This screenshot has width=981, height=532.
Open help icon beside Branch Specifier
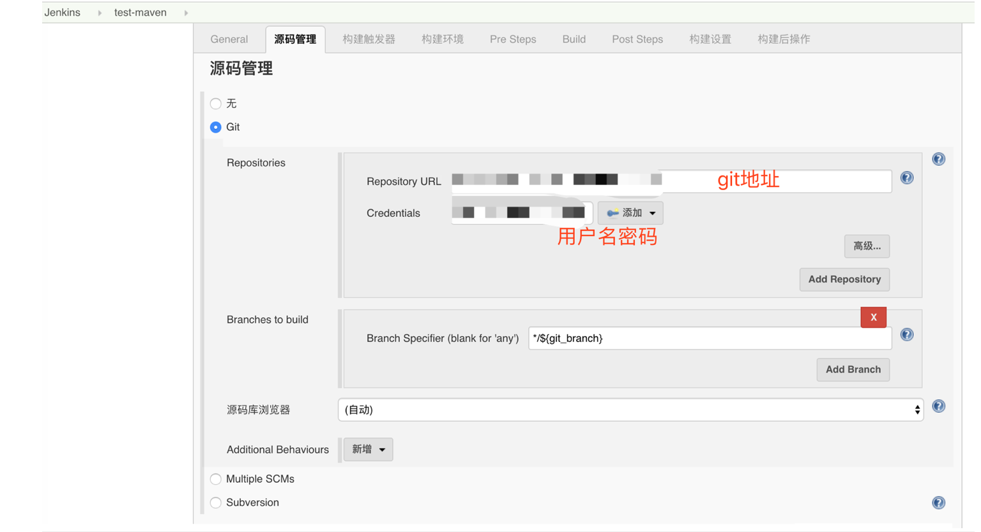(x=907, y=335)
